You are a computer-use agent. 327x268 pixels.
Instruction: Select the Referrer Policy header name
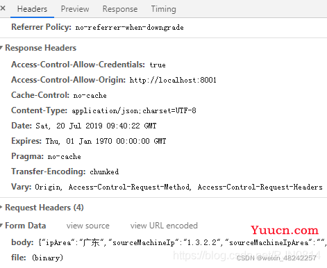[41, 27]
